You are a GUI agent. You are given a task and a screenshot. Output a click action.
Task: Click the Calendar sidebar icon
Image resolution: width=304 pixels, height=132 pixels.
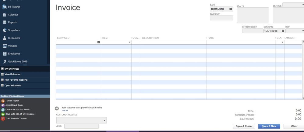click(5, 15)
